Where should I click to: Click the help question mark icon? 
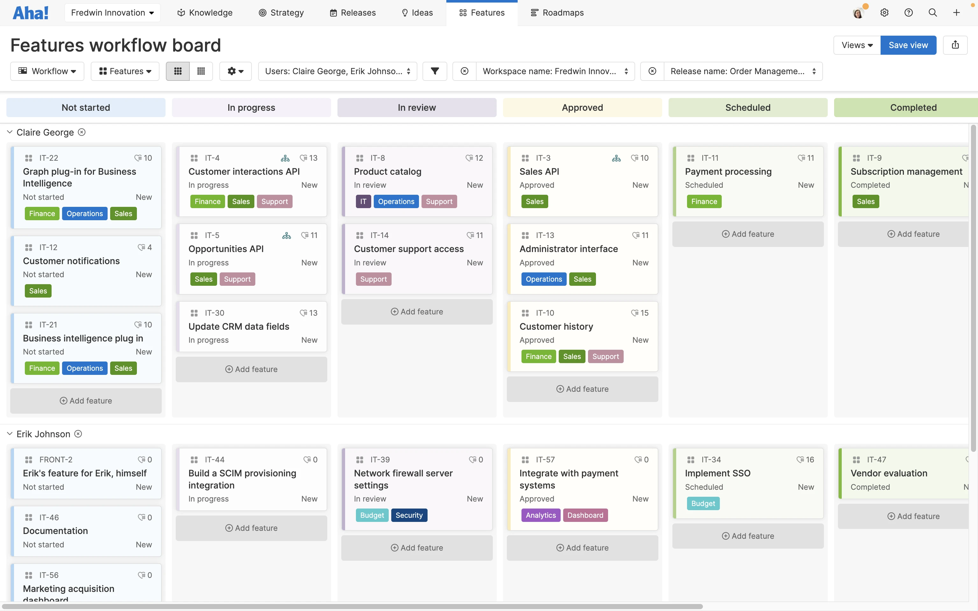(909, 12)
